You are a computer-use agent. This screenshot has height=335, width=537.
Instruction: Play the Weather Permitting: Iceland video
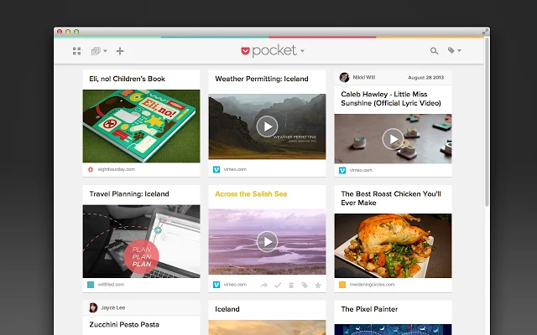coord(267,126)
